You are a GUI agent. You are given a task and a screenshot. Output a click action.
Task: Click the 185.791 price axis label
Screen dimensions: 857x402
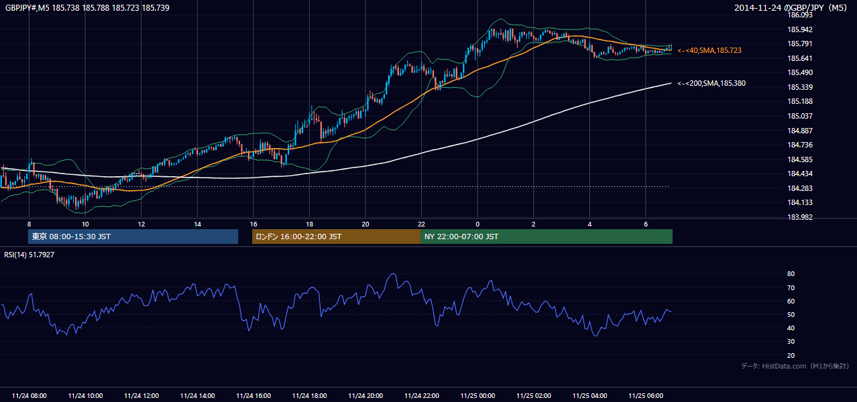(800, 44)
